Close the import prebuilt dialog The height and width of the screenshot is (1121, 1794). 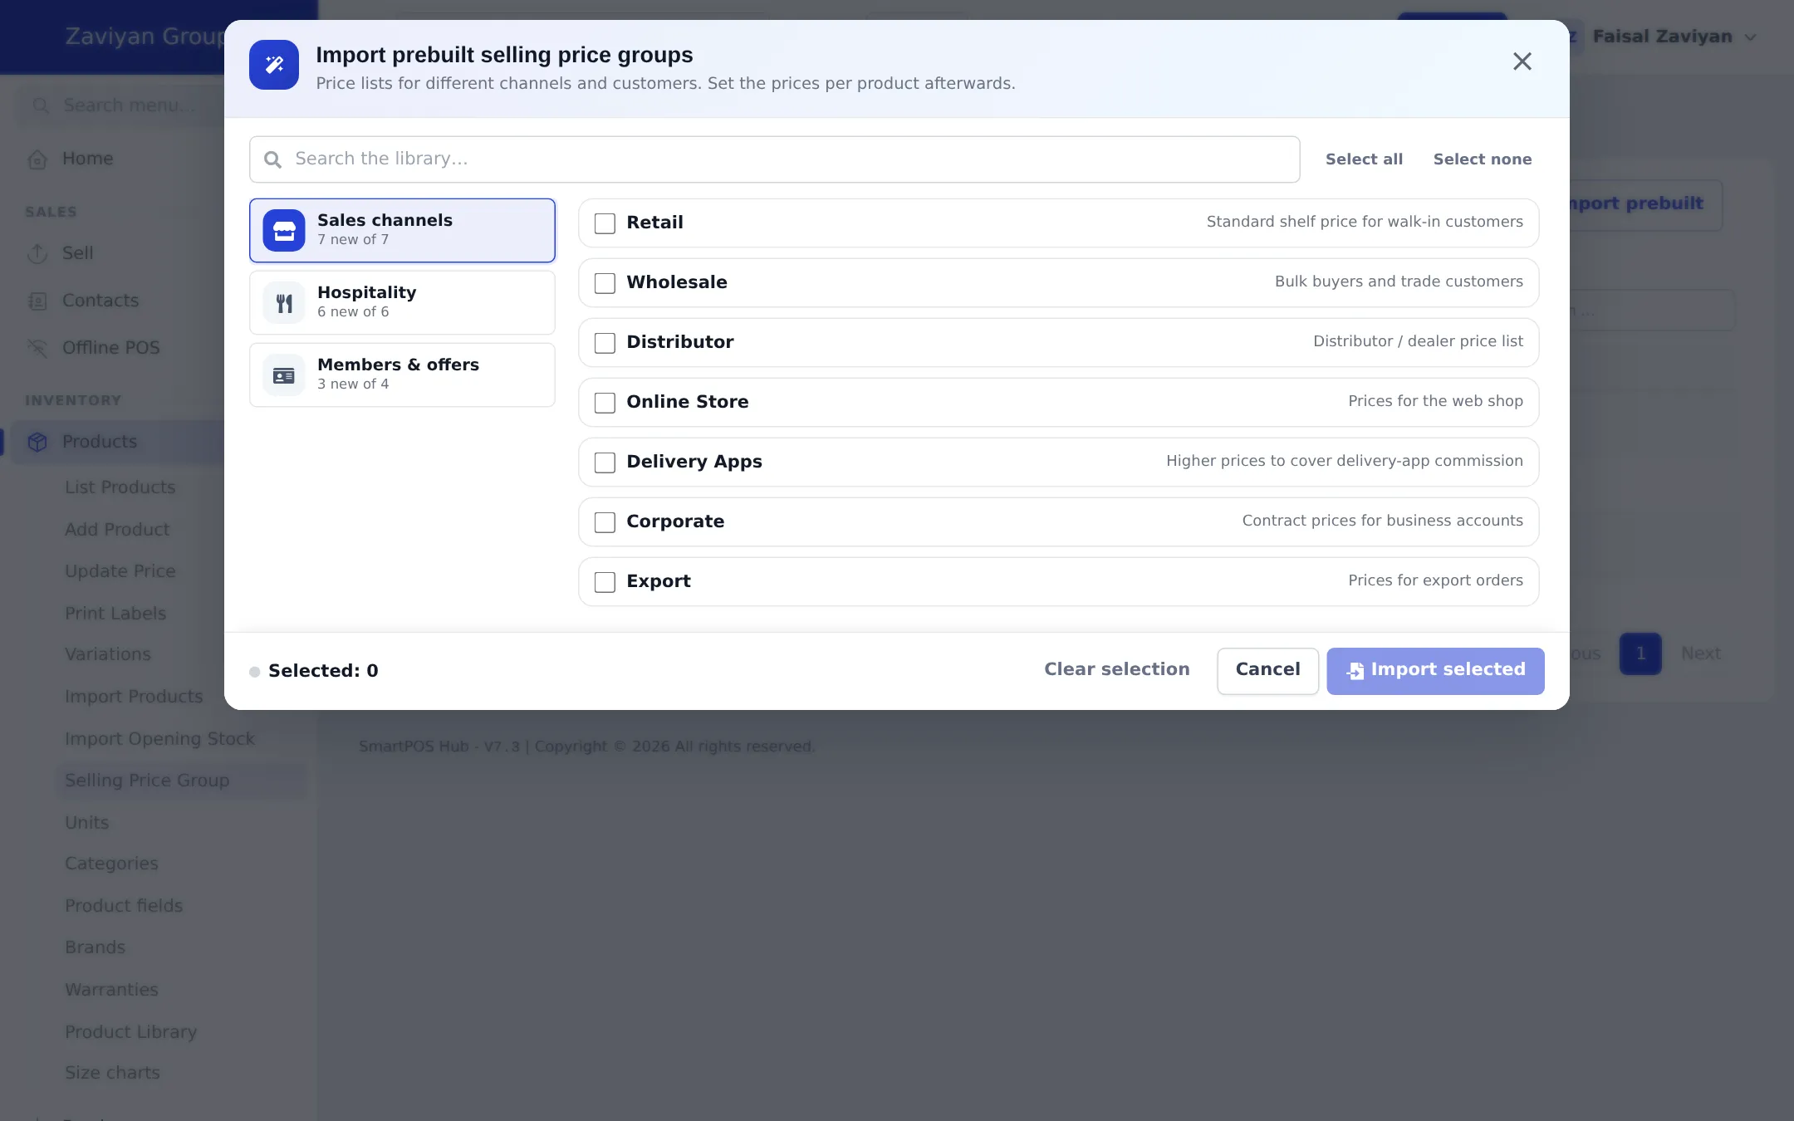1522,61
